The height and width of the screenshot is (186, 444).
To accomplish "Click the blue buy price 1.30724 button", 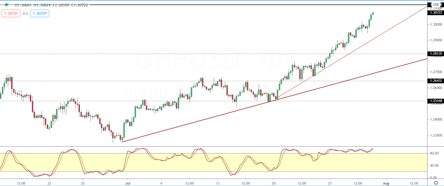I will coord(39,13).
